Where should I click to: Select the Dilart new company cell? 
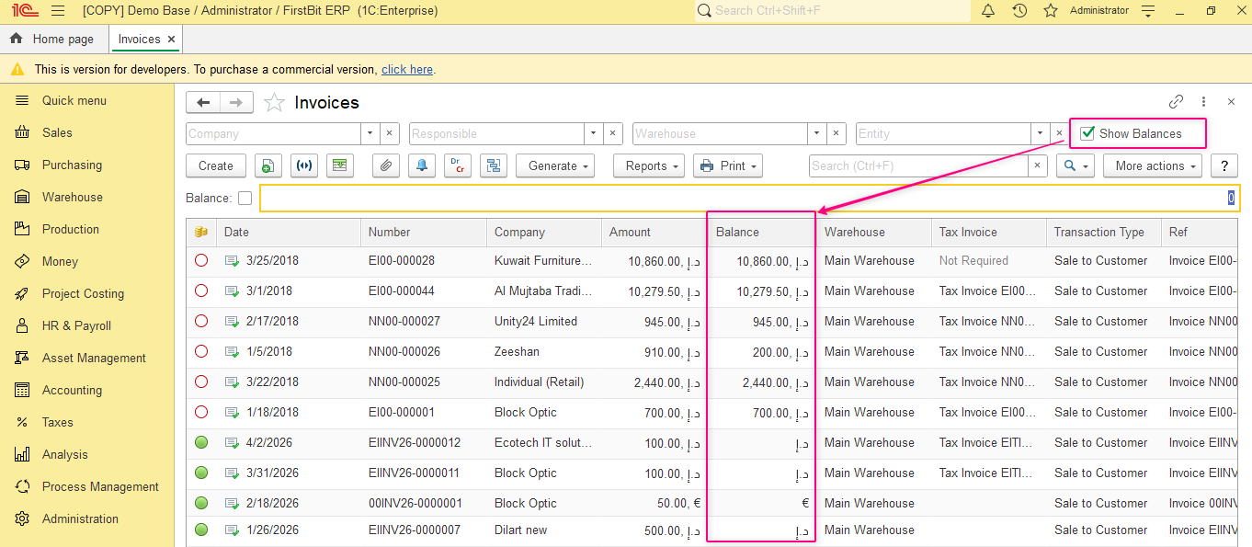click(543, 530)
